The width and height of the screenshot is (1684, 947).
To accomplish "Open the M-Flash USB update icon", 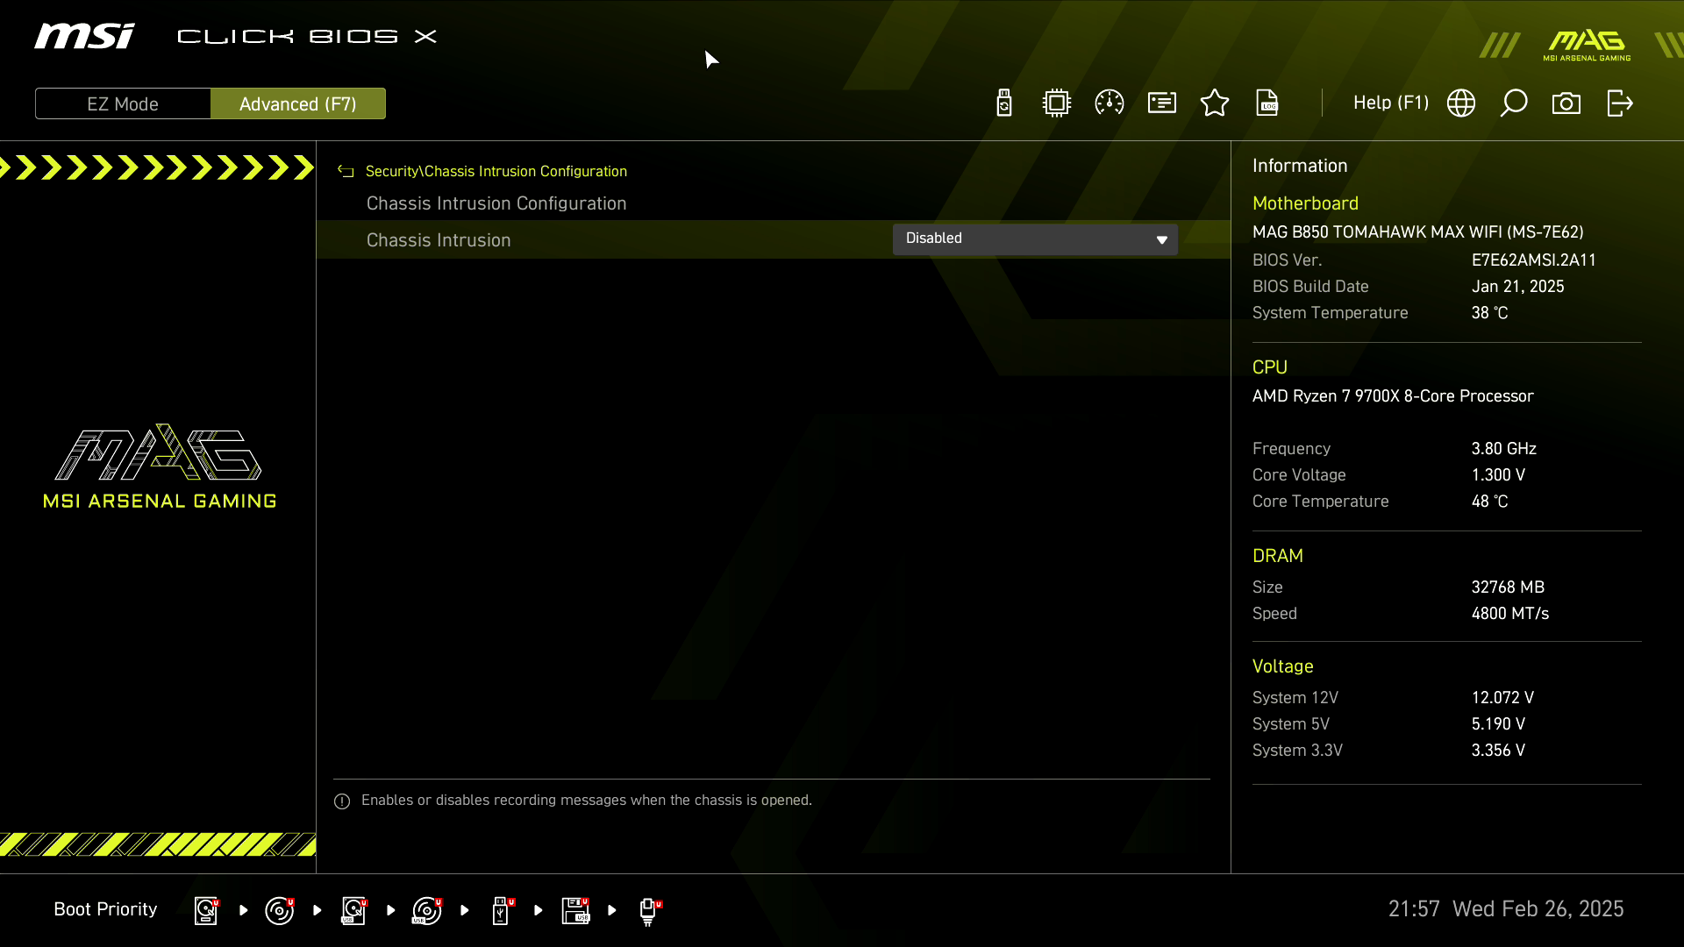I will 1004,103.
